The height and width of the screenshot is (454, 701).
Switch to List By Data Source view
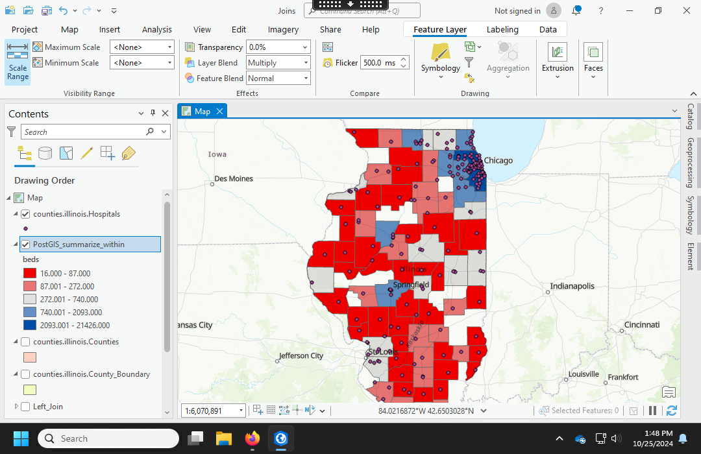(45, 153)
